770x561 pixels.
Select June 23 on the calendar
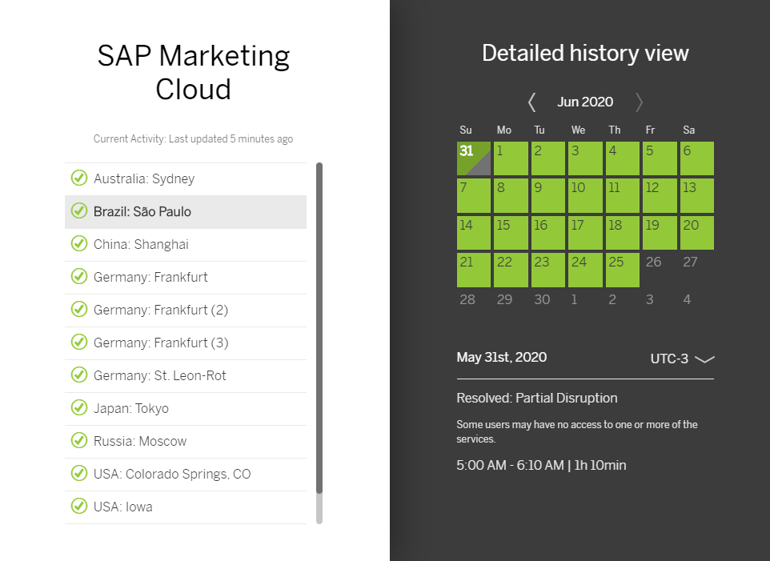click(548, 270)
